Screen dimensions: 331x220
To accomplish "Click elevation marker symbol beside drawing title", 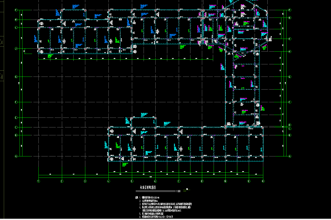I will pyautogui.click(x=187, y=189).
